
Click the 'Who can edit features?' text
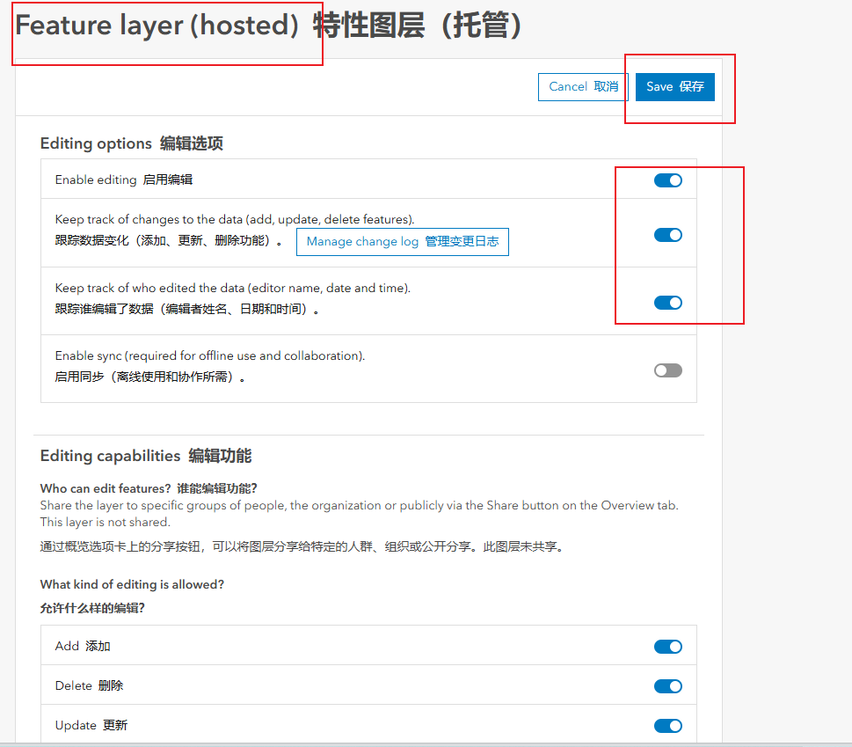(106, 488)
